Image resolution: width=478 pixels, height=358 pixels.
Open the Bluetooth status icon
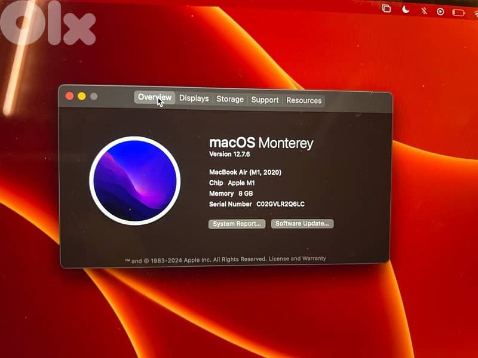(x=424, y=10)
